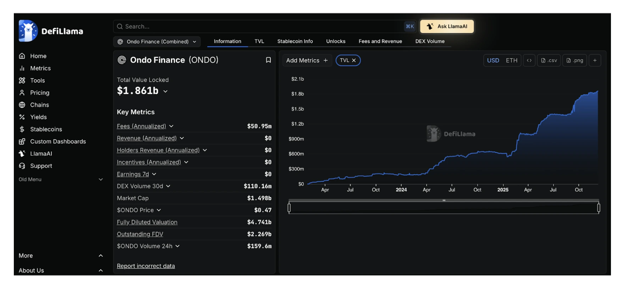Open the Report incorrect data link
Screen dimensions: 634x289
(146, 266)
